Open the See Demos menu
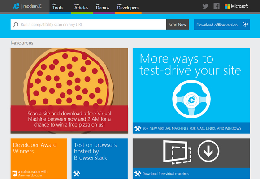The width and height of the screenshot is (260, 179). coord(103,7)
